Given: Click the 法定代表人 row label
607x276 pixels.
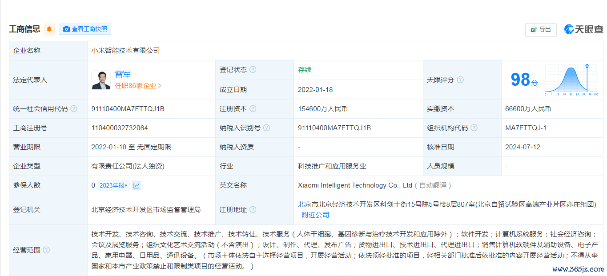Looking at the screenshot, I should 30,80.
